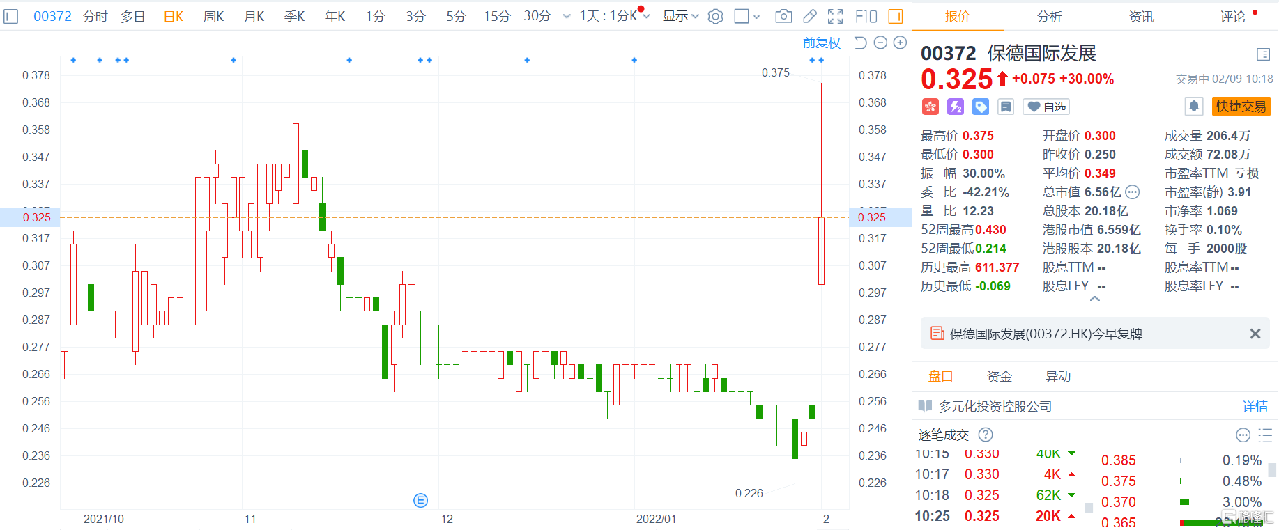Open the 详情 company details link
The width and height of the screenshot is (1279, 530).
(1255, 406)
